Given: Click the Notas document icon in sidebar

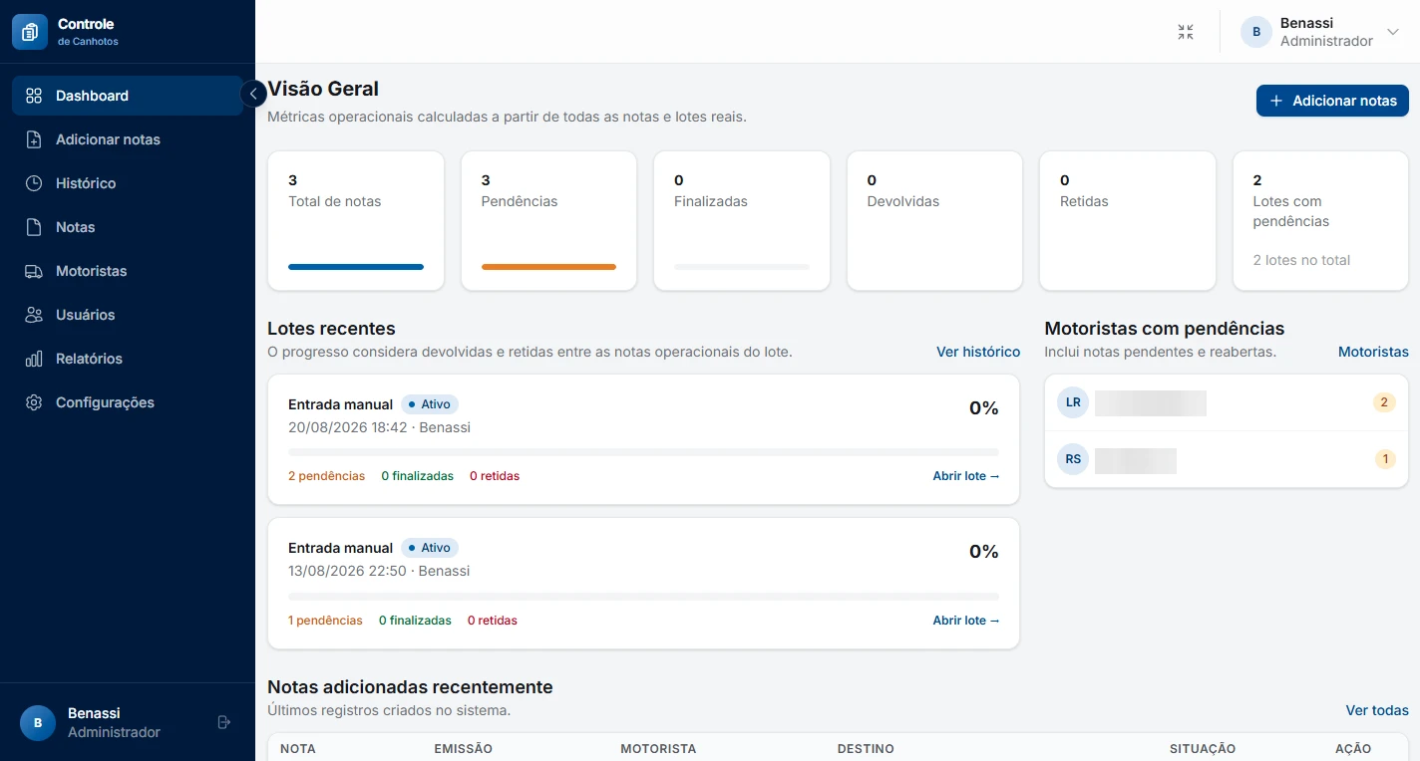Looking at the screenshot, I should point(34,227).
